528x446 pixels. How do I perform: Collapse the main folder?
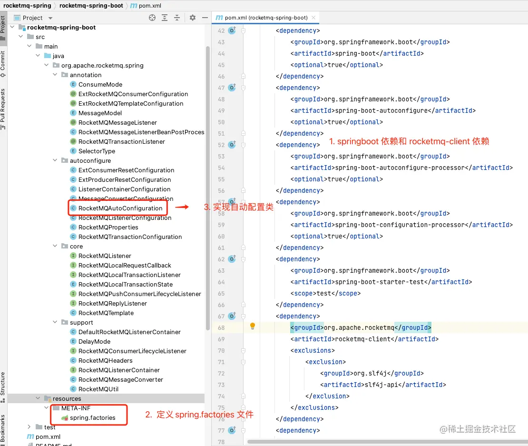coord(29,46)
